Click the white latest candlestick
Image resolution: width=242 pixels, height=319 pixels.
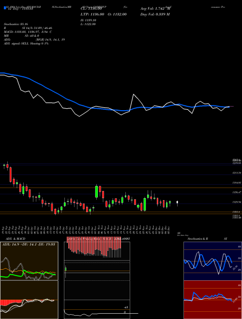(177, 203)
